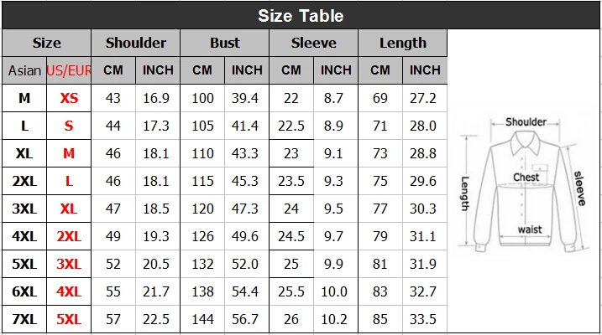The image size is (602, 335).
Task: Select the Bust column header
Action: 224,43
